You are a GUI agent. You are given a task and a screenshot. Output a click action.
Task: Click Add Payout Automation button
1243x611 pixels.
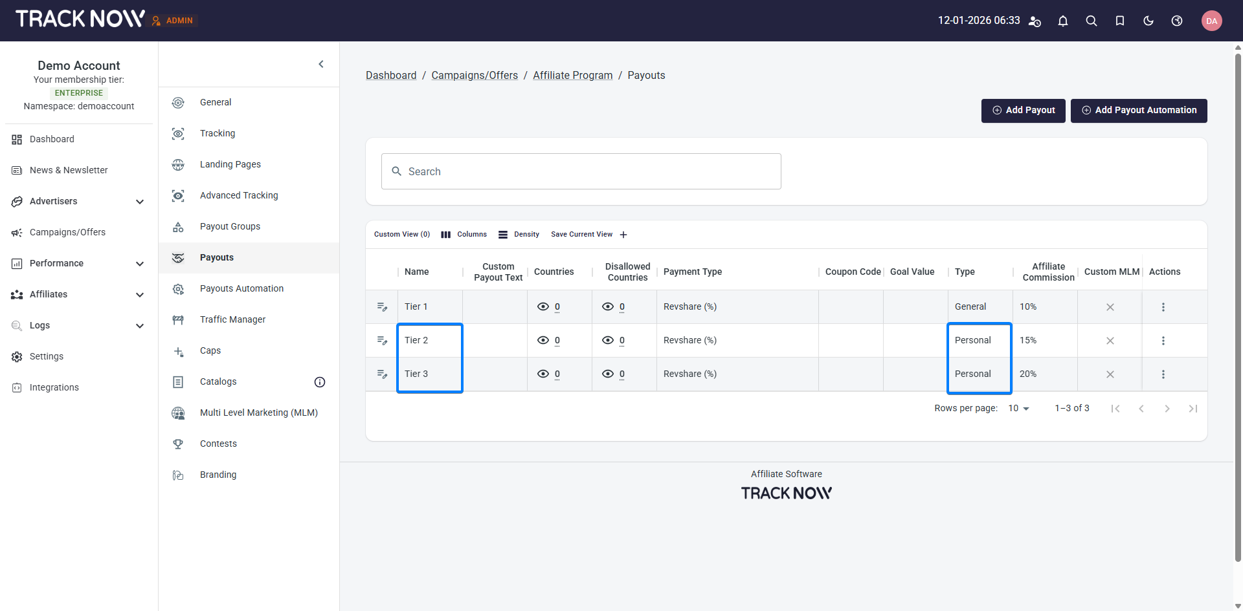click(x=1138, y=111)
